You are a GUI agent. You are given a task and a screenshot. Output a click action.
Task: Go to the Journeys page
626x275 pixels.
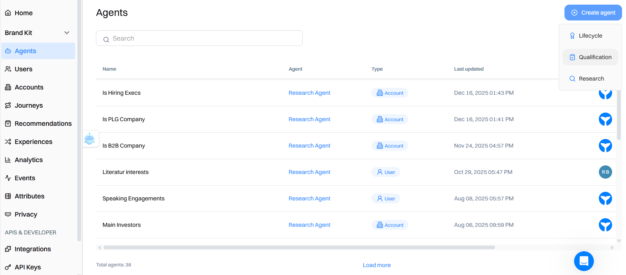click(x=38, y=105)
